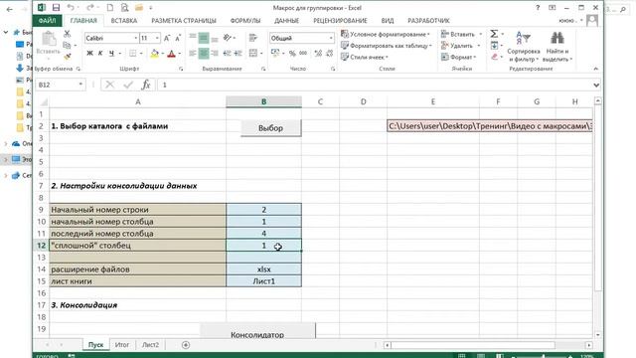Click the formula bar input field
The image size is (636, 358).
click(x=375, y=85)
